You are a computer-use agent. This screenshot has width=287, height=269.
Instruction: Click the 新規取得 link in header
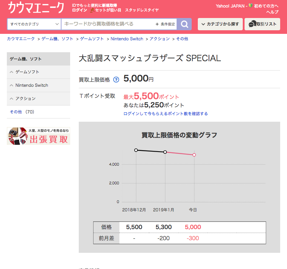point(109,5)
